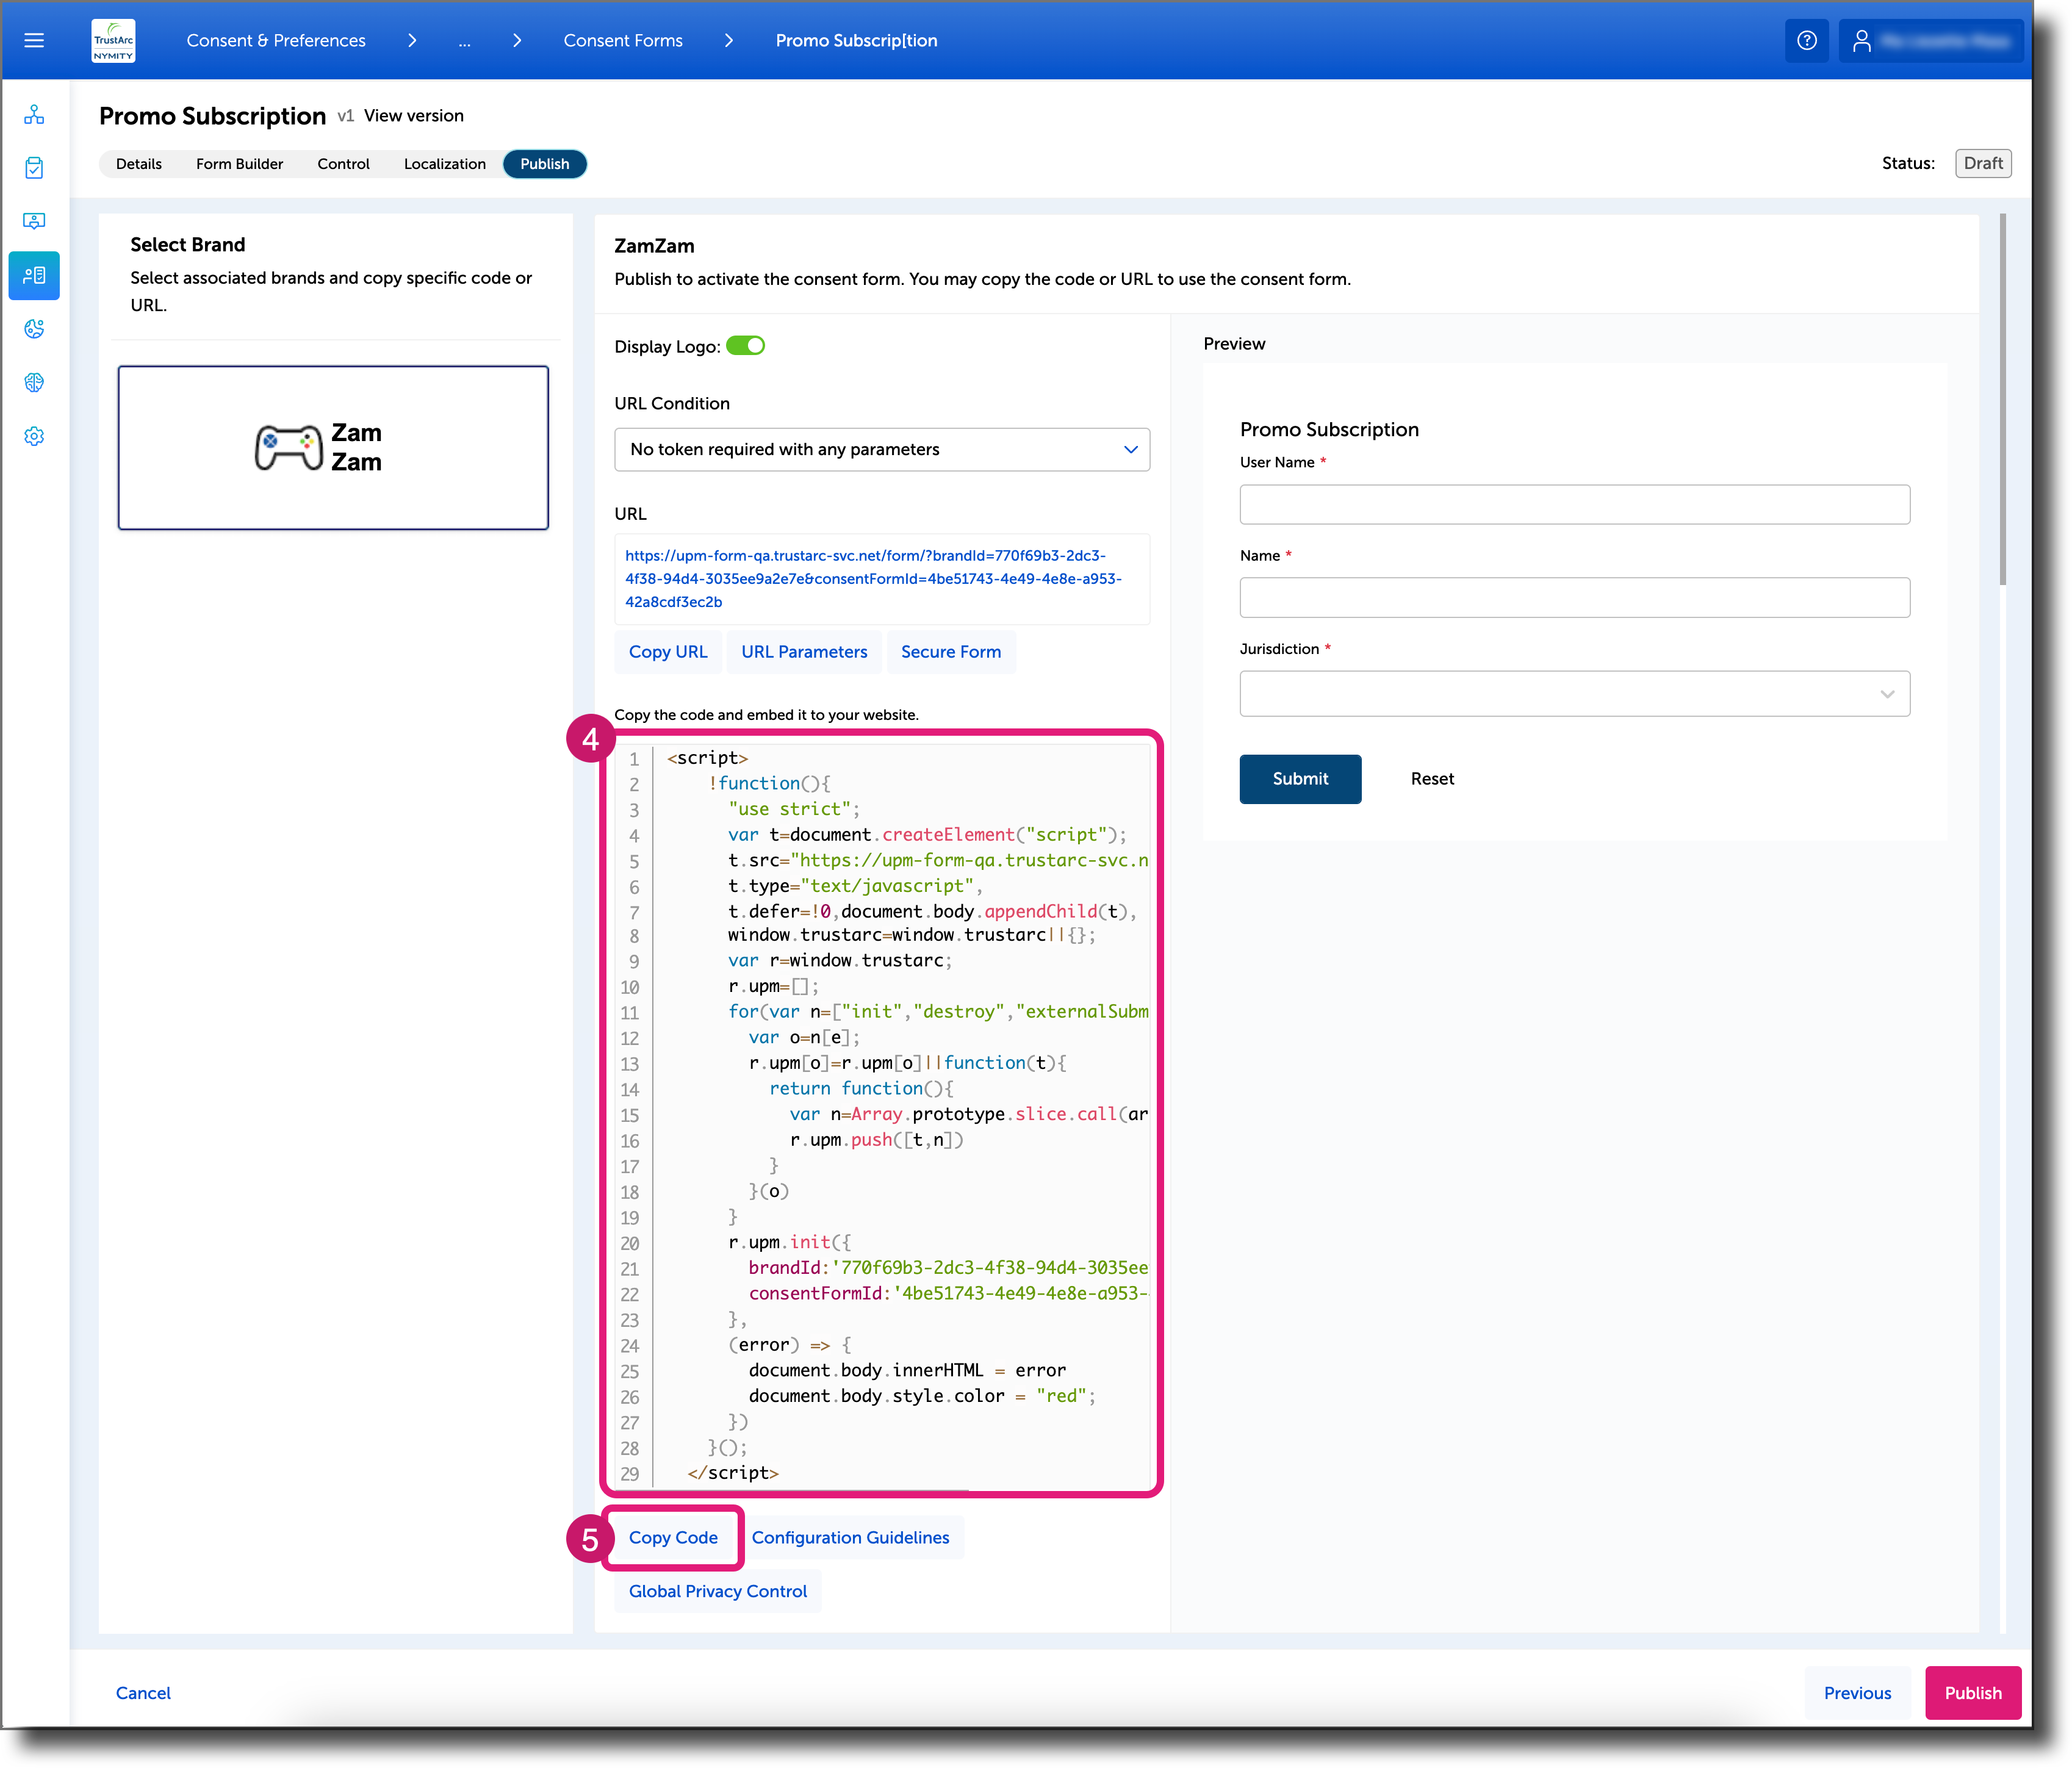Switch to the Control tab
The width and height of the screenshot is (2072, 1768).
(343, 164)
